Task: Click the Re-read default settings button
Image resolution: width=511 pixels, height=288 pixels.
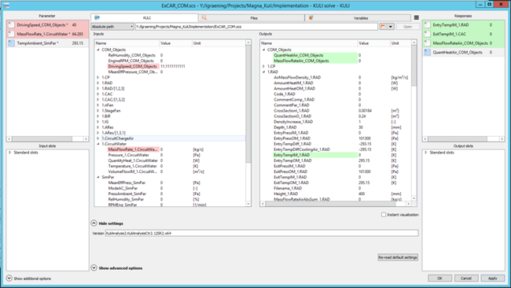Action: pyautogui.click(x=398, y=257)
